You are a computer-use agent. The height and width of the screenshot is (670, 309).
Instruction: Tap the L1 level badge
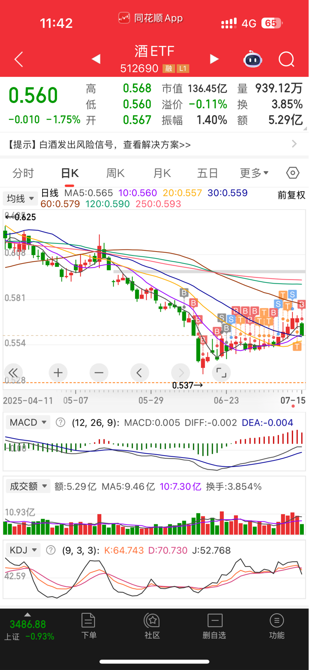[x=183, y=69]
